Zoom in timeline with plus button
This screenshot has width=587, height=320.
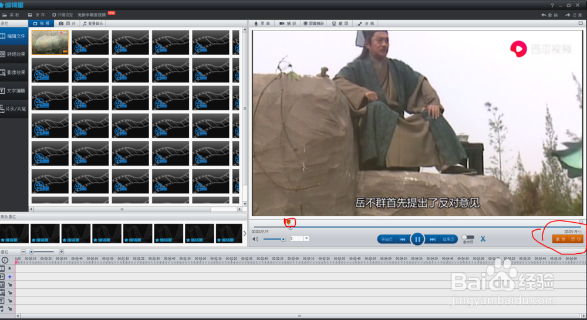tap(62, 252)
